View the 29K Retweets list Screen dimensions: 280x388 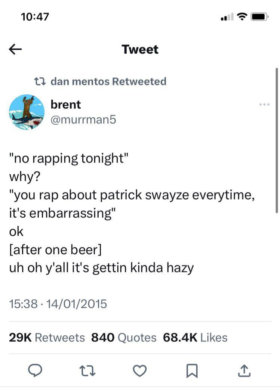point(47,338)
